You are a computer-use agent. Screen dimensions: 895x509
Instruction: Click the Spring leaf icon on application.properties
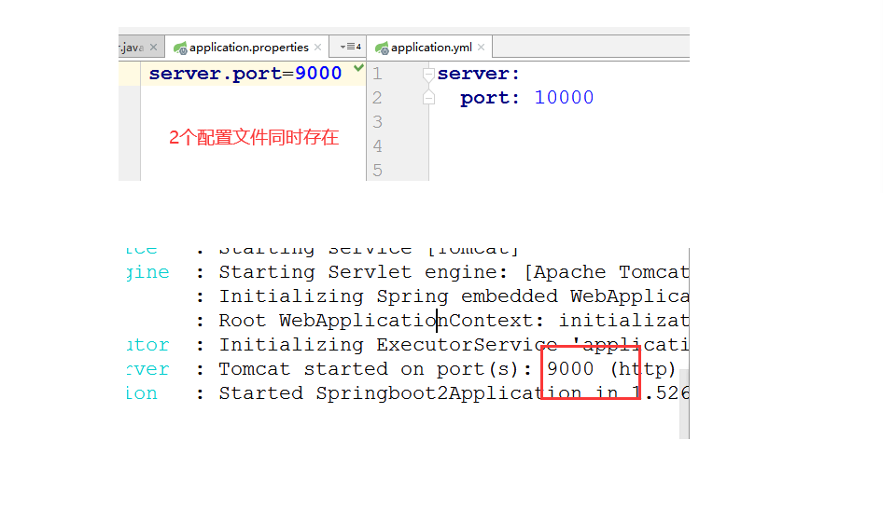point(180,48)
